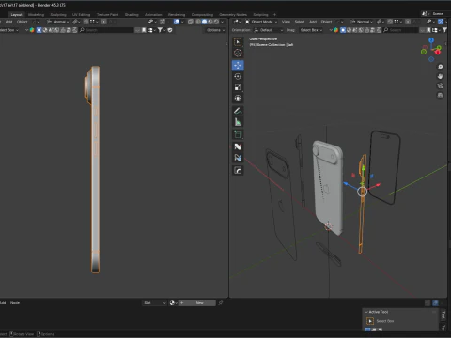Screen dimensions: 451x338
Task: Open Options dropdown in left viewport
Action: (215, 30)
